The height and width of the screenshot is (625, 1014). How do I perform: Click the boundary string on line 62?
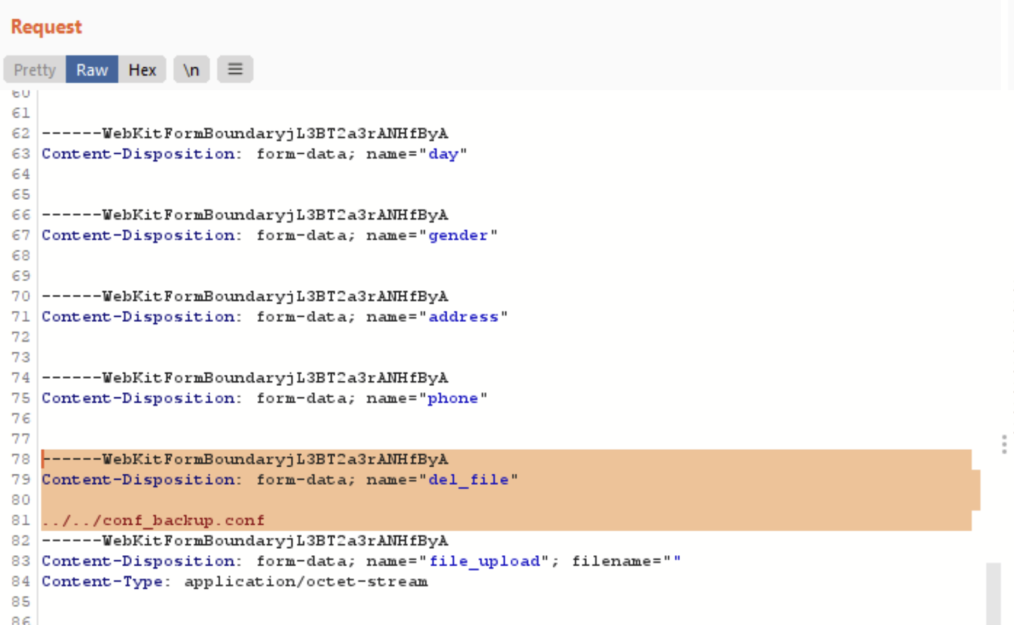click(x=245, y=133)
